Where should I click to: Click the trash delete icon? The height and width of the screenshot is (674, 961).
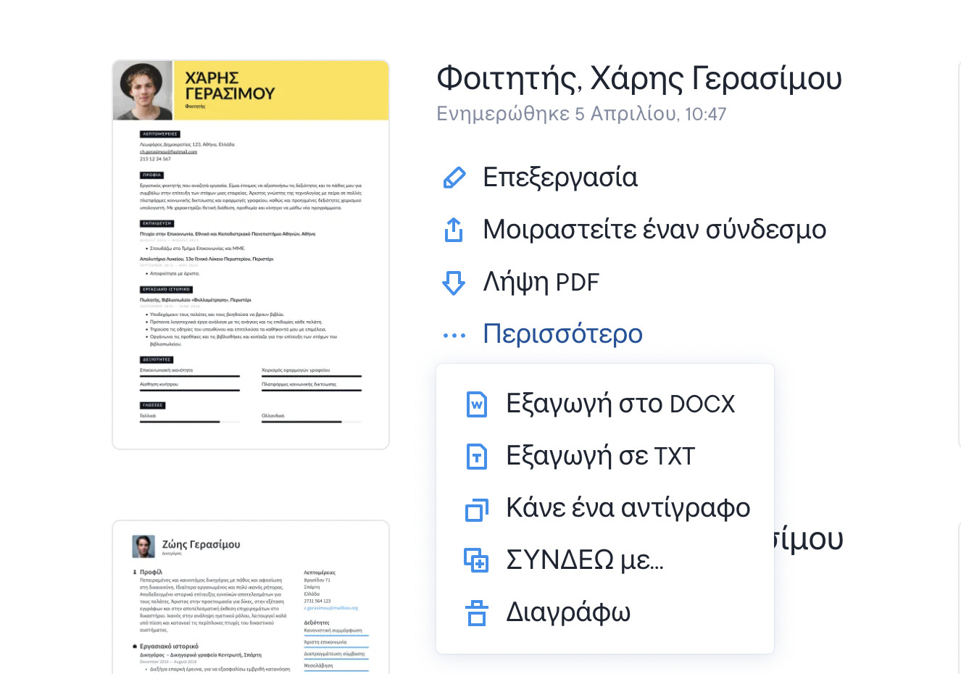click(476, 612)
